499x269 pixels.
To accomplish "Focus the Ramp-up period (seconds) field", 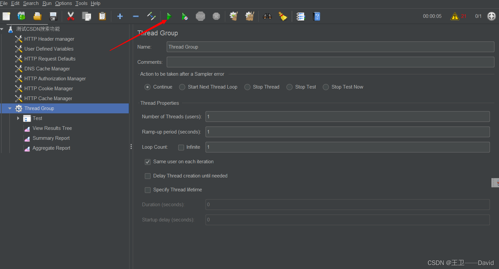I will pyautogui.click(x=347, y=132).
